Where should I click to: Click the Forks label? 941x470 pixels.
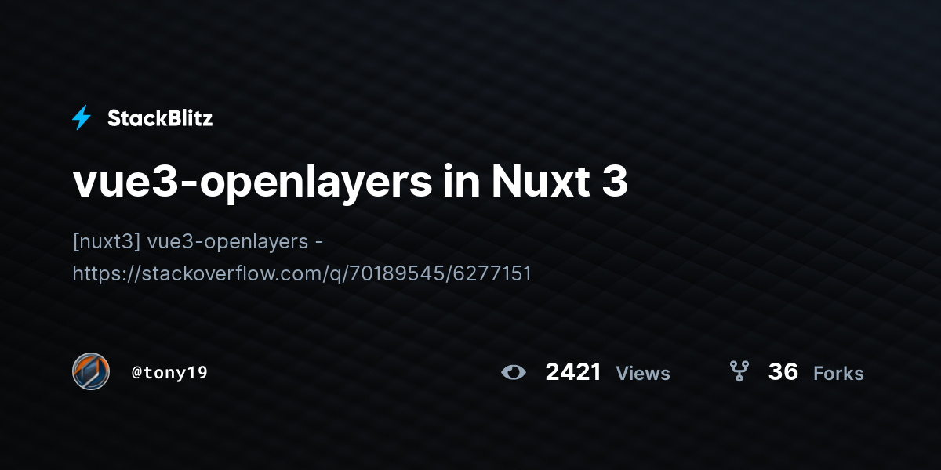click(x=838, y=374)
